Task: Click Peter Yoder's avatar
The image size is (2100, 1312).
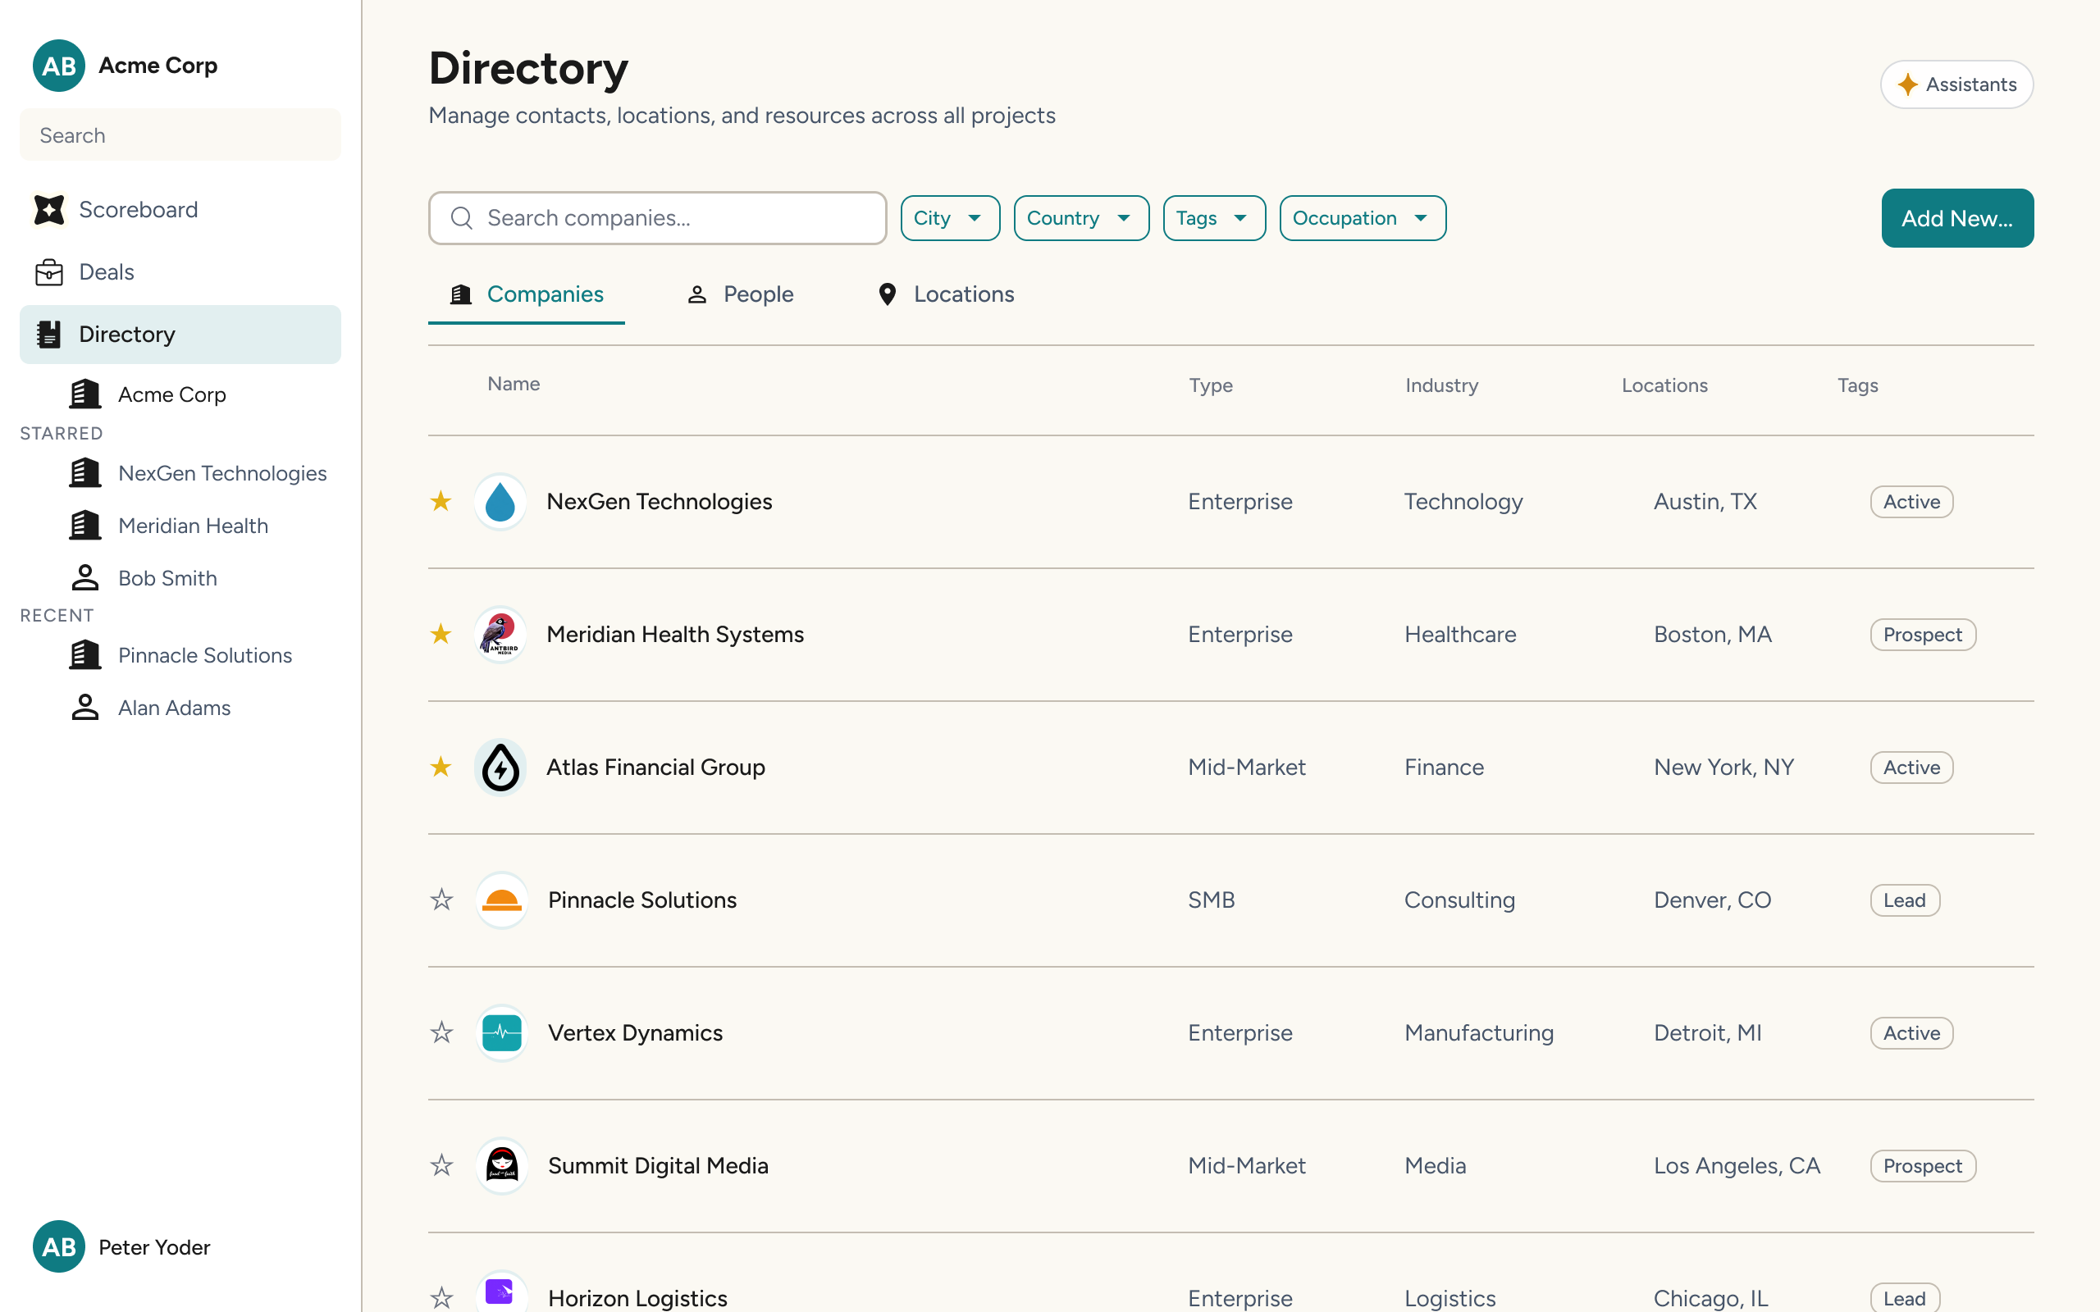Action: click(x=59, y=1246)
